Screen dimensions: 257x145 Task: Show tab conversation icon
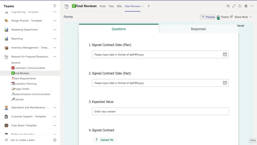point(228,6)
